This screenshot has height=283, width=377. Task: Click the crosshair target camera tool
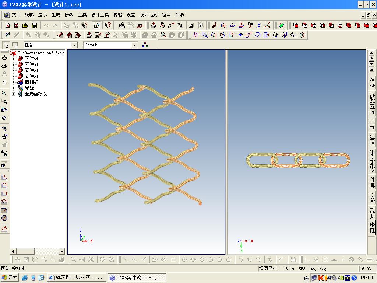point(4,118)
